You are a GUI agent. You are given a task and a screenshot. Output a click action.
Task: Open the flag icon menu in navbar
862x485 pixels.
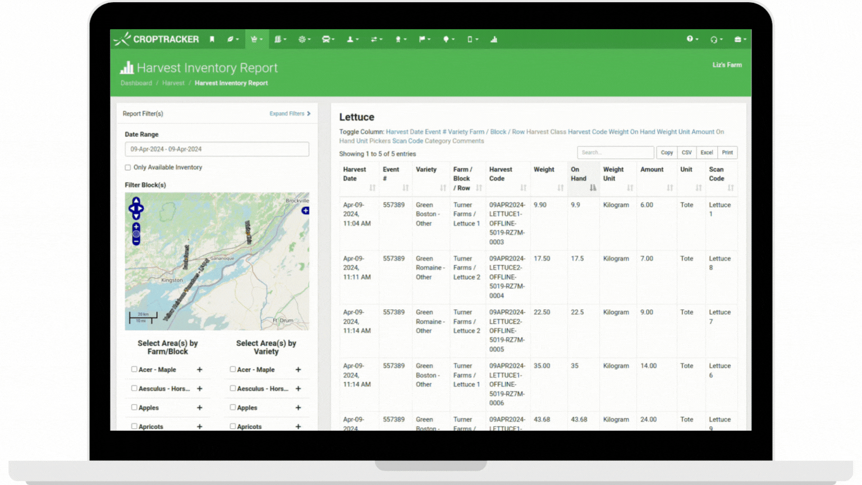(x=424, y=39)
